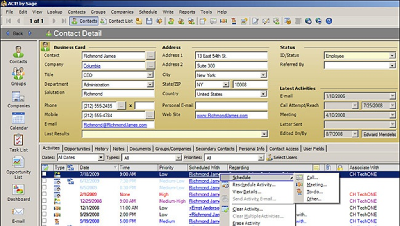The width and height of the screenshot is (400, 226).
Task: Open the State dropdown showing NY
Action: [x=226, y=84]
